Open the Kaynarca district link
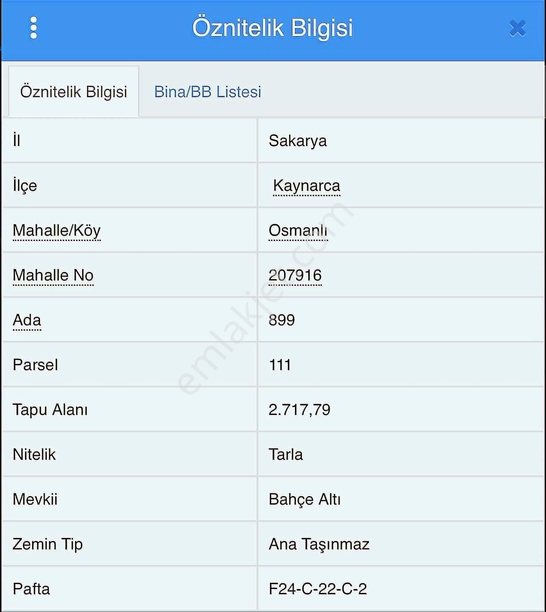The height and width of the screenshot is (612, 546). pos(306,186)
